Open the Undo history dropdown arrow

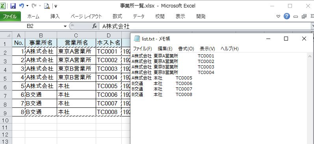coord(28,6)
